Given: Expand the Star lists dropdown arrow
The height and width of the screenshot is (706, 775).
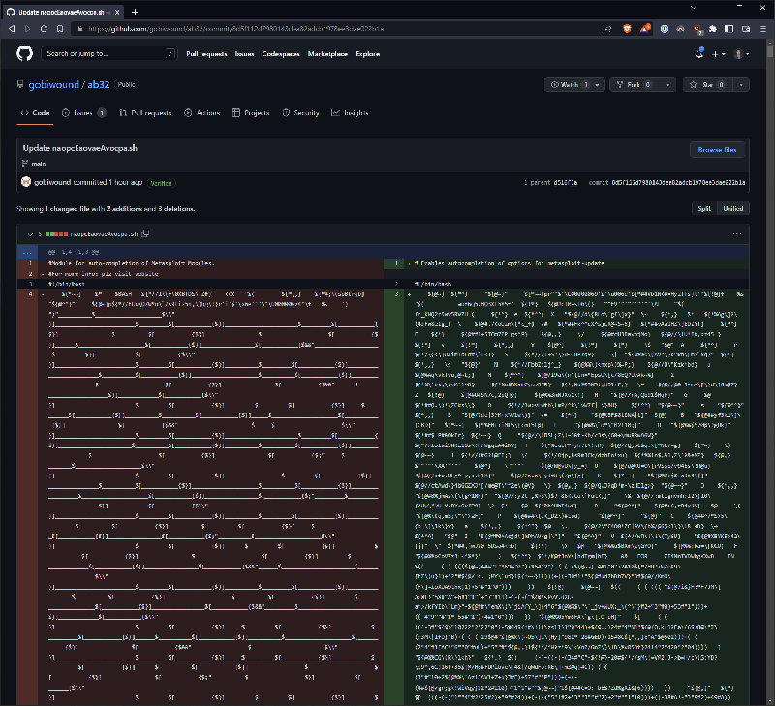Looking at the screenshot, I should 741,85.
